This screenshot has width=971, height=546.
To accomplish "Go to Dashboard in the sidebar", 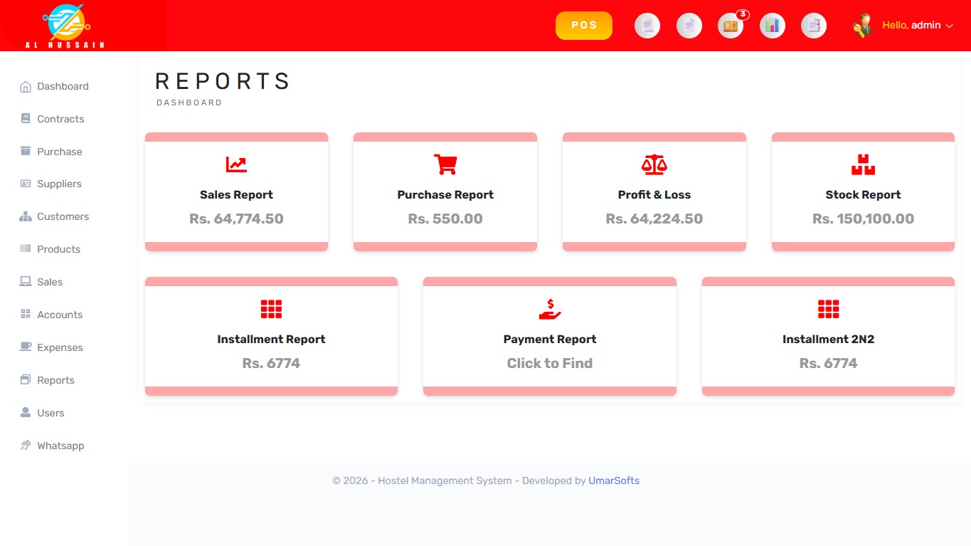I will coord(63,86).
